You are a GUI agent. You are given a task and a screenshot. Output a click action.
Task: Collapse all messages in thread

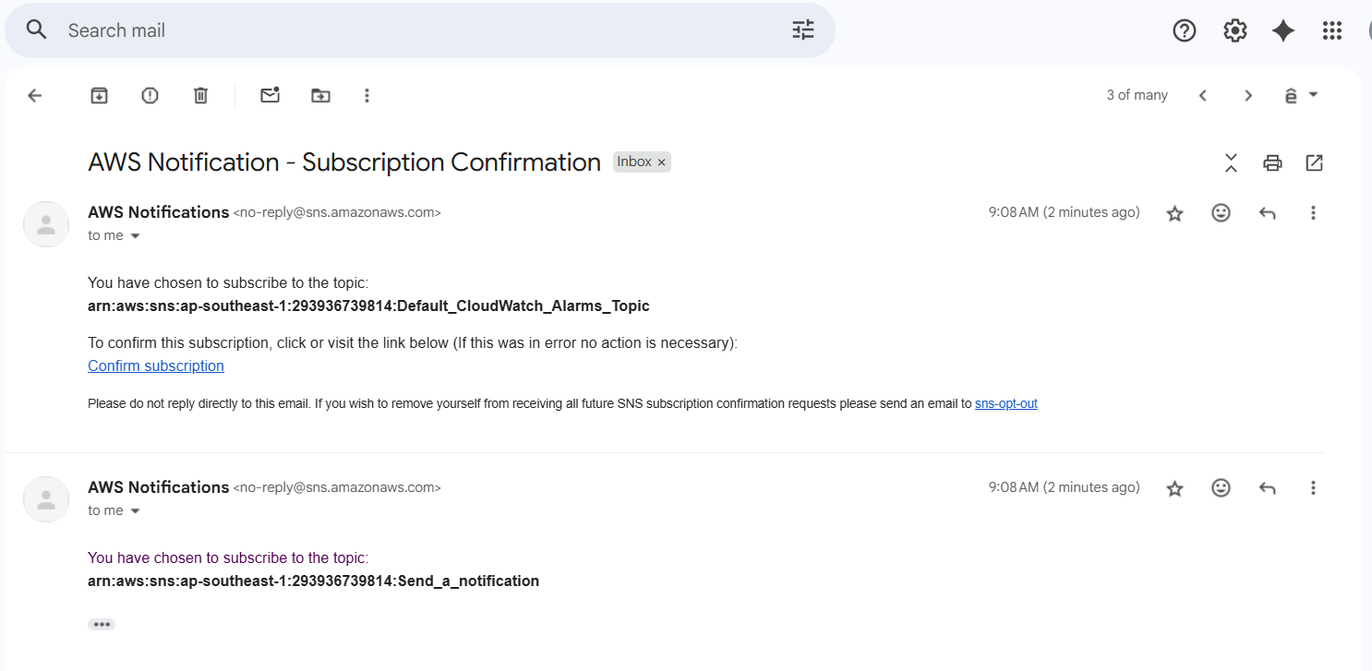tap(1231, 163)
